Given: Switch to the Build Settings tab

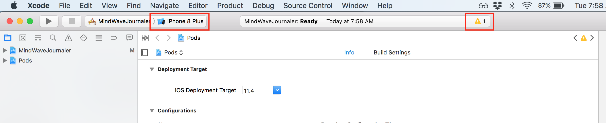Looking at the screenshot, I should point(392,52).
